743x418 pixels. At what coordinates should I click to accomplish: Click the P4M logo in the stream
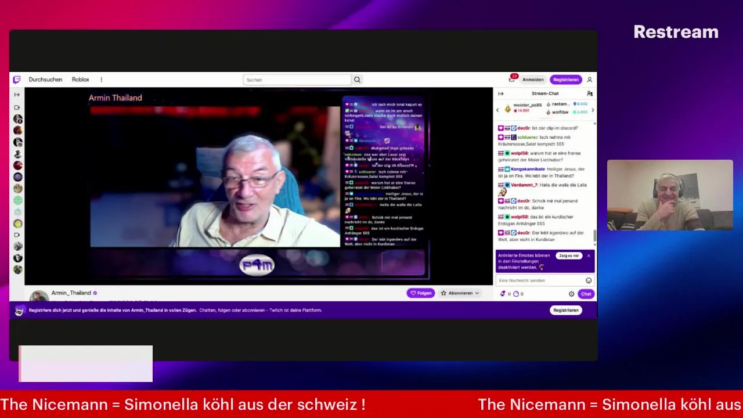257,265
